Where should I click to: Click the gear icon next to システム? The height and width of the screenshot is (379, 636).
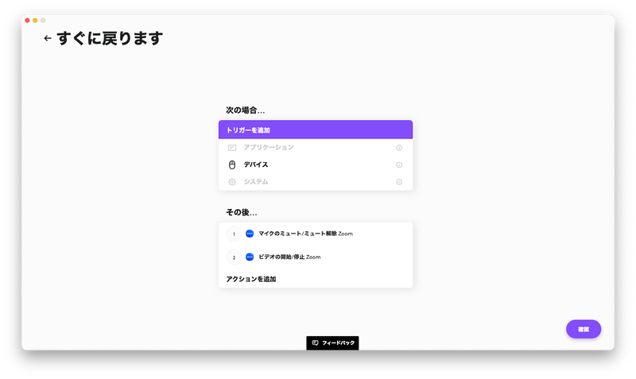pyautogui.click(x=232, y=182)
